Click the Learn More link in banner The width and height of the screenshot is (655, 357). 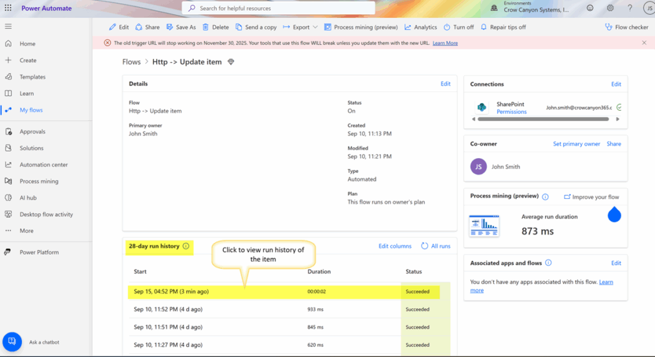(445, 43)
